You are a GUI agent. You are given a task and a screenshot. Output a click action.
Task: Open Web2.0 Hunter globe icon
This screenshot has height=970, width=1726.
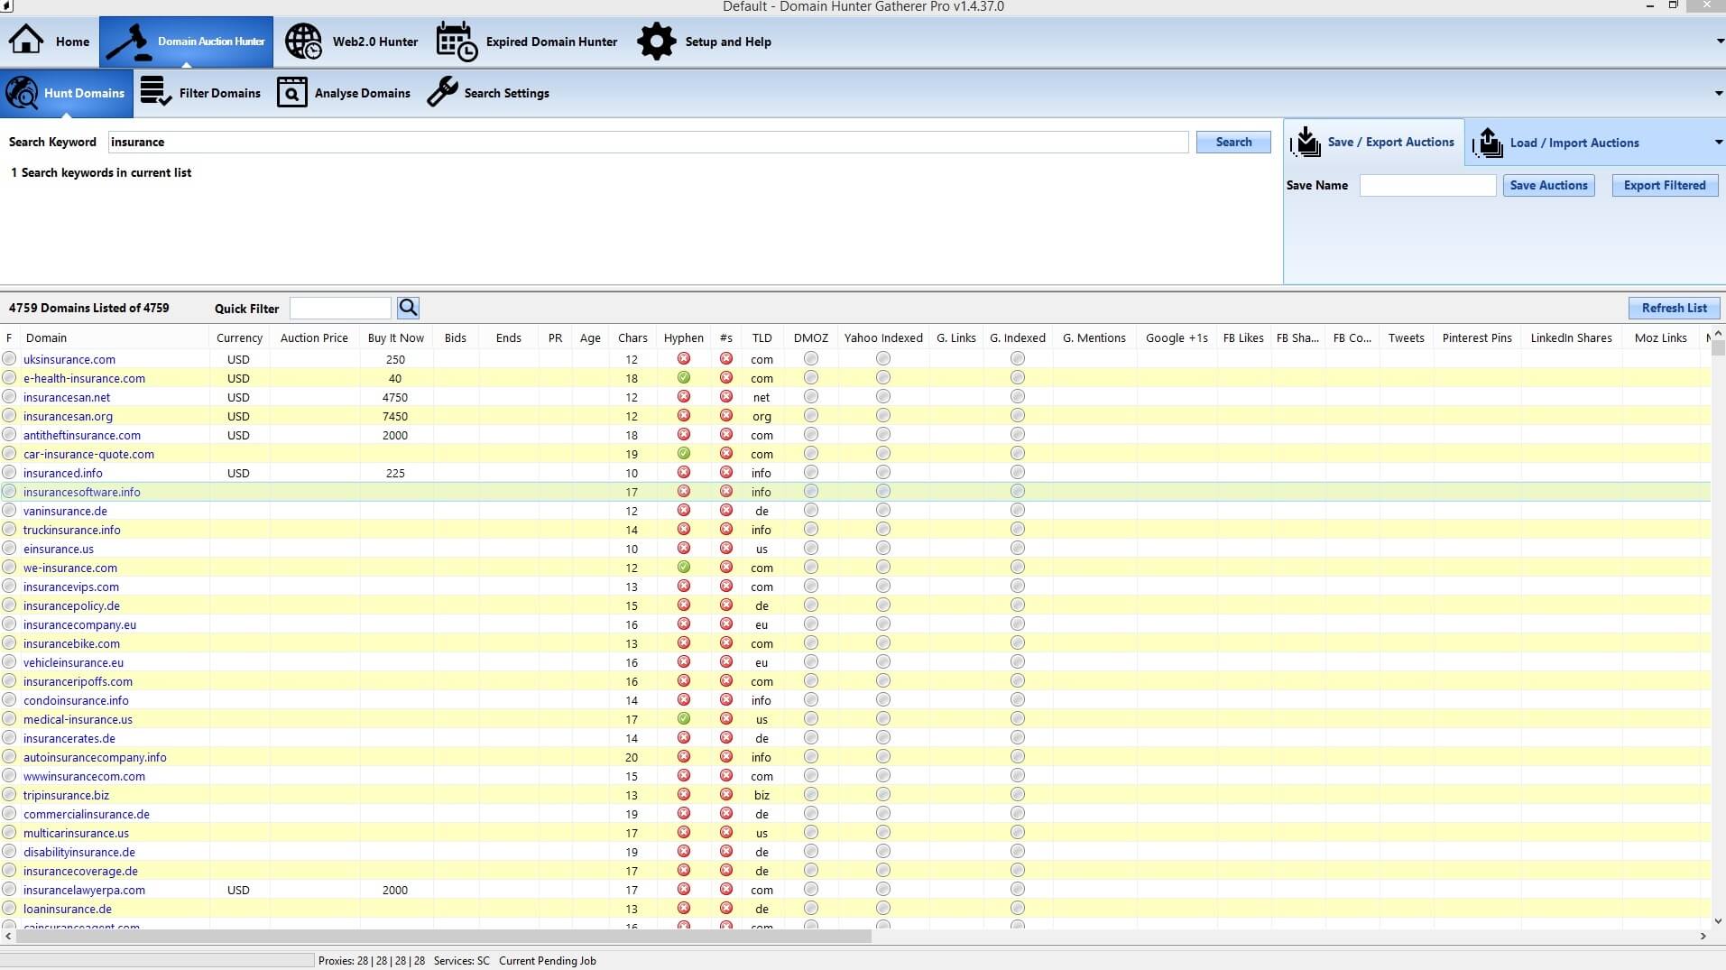coord(303,42)
